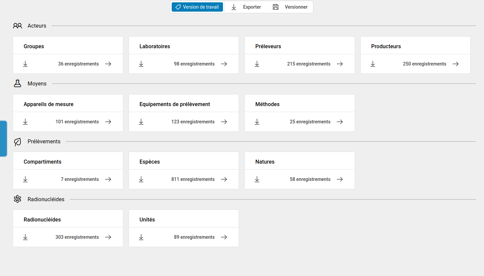The image size is (484, 276).
Task: Open Appareils de mesure via arrow
Action: tap(108, 122)
